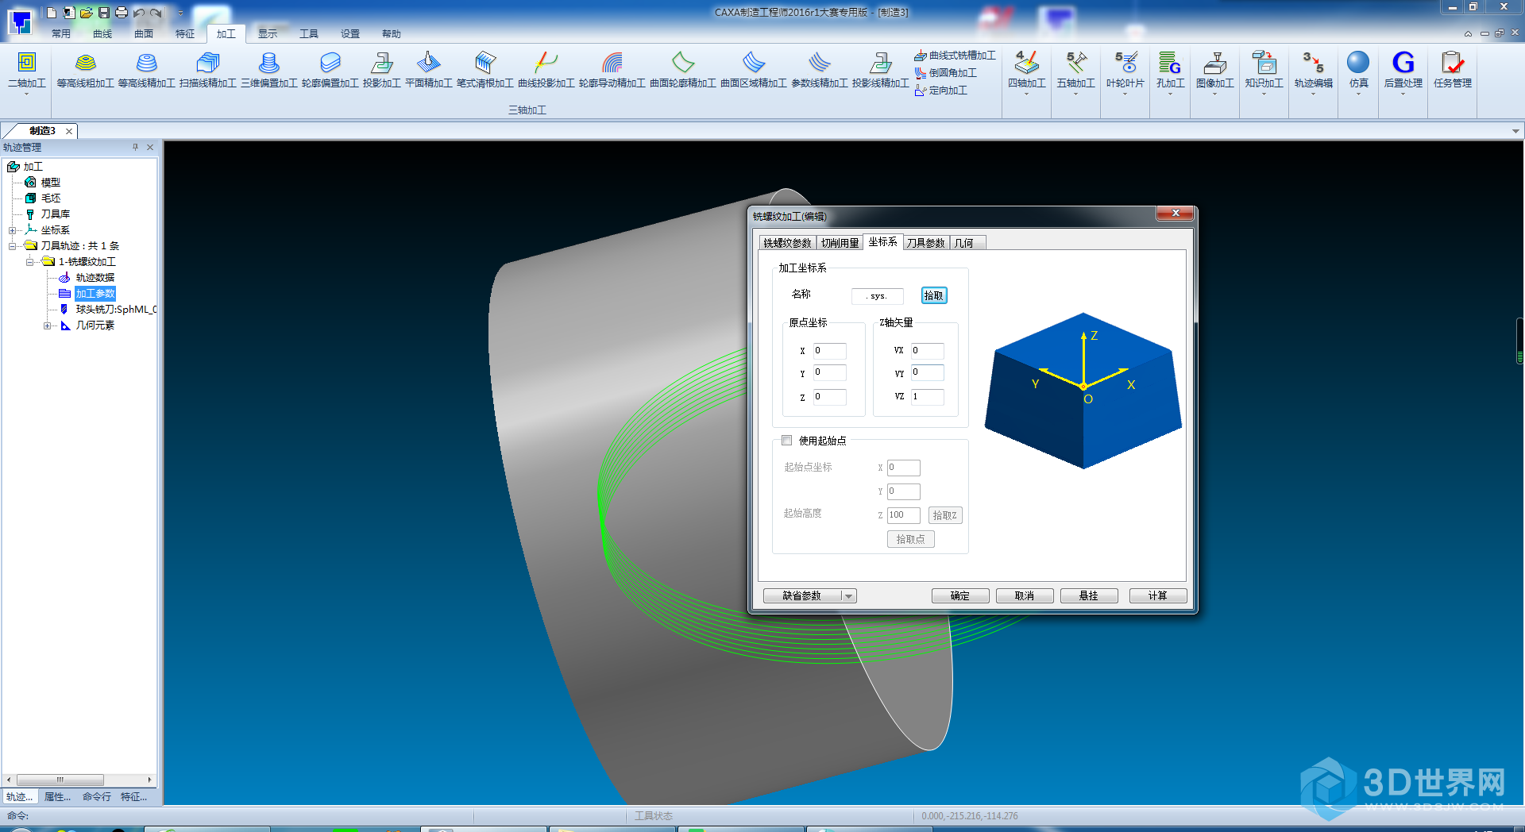
Task: Open 孔加工 tool
Action: tap(1170, 73)
